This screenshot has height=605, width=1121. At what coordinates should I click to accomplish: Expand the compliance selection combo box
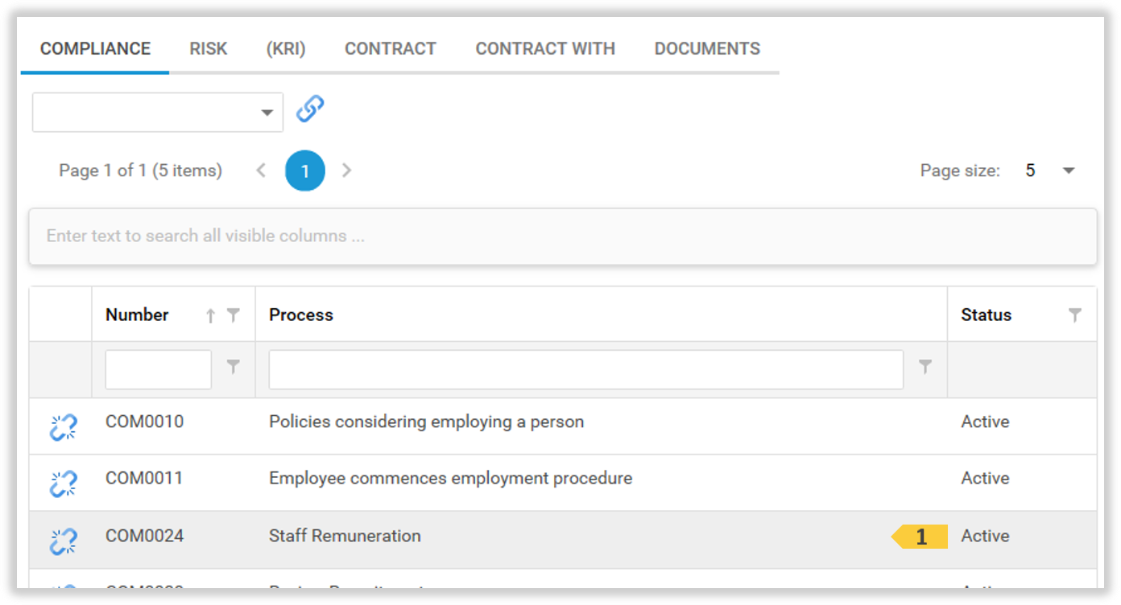(267, 113)
